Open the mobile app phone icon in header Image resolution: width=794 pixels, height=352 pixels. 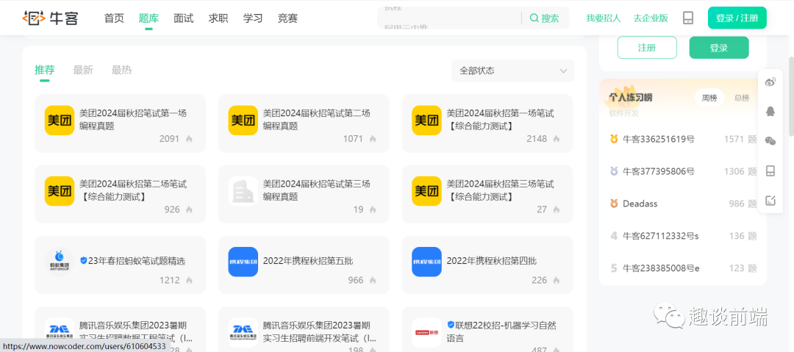tap(687, 18)
